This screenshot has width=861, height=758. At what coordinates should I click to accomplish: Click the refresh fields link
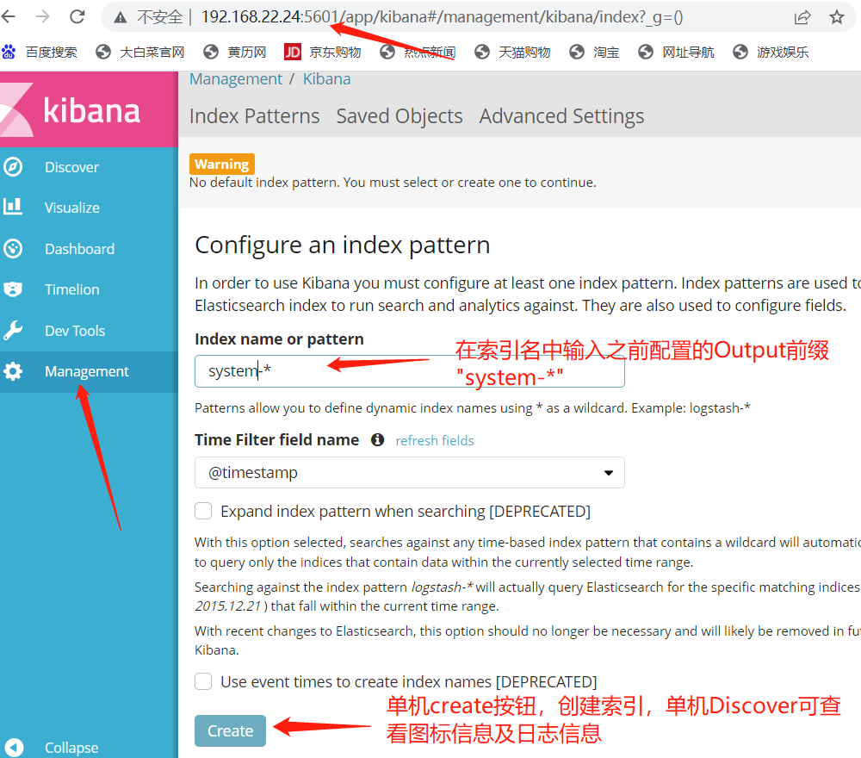click(x=434, y=440)
